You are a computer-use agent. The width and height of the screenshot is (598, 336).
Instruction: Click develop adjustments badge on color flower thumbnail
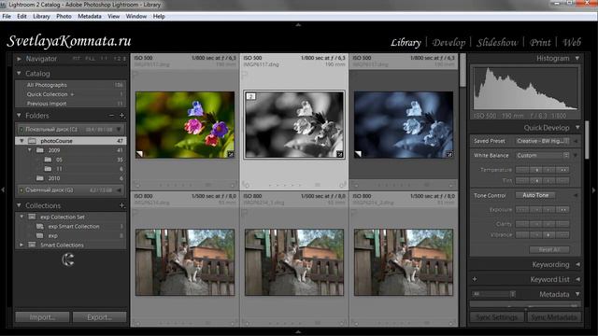click(x=231, y=154)
